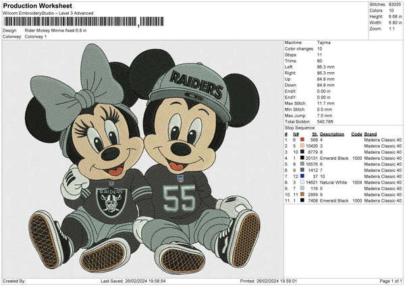Click the Width value '6.80 in'
Screen dimensions: 405x286
[x=395, y=23]
